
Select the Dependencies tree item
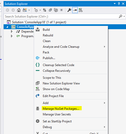(x=28, y=31)
